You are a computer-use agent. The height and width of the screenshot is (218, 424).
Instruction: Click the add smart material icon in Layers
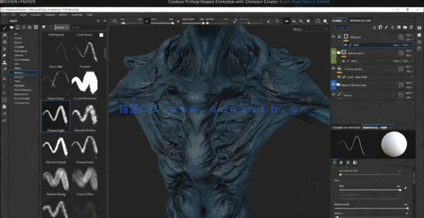click(x=399, y=27)
